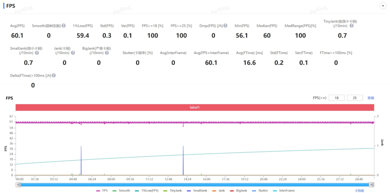
Task: Click the Std(FTime) value 0.2
Action: pyautogui.click(x=279, y=63)
